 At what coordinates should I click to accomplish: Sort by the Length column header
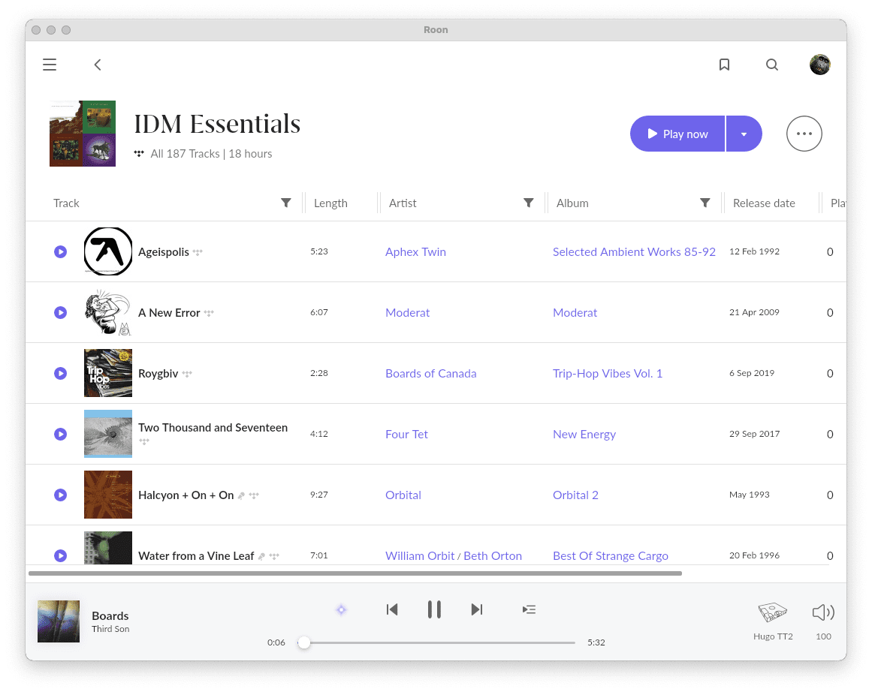pyautogui.click(x=330, y=203)
